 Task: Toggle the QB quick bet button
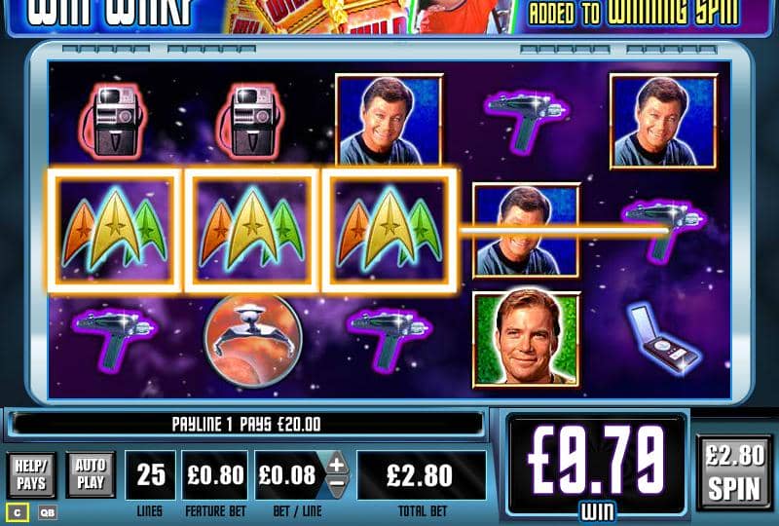click(x=47, y=512)
